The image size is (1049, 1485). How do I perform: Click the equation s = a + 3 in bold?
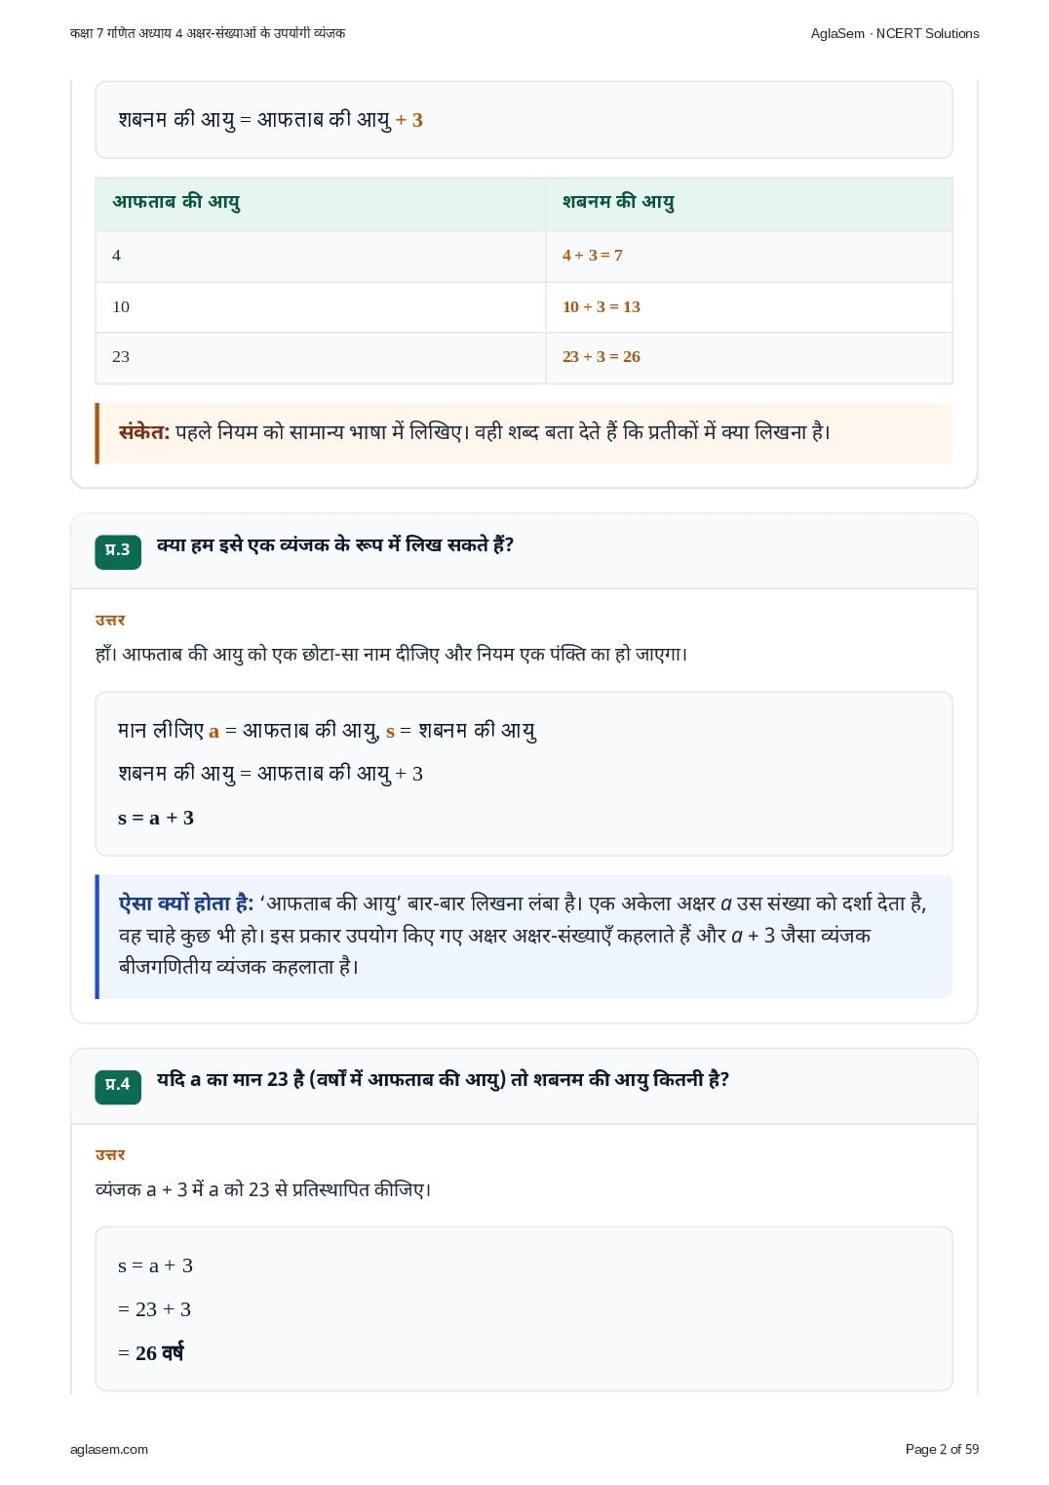[x=156, y=818]
